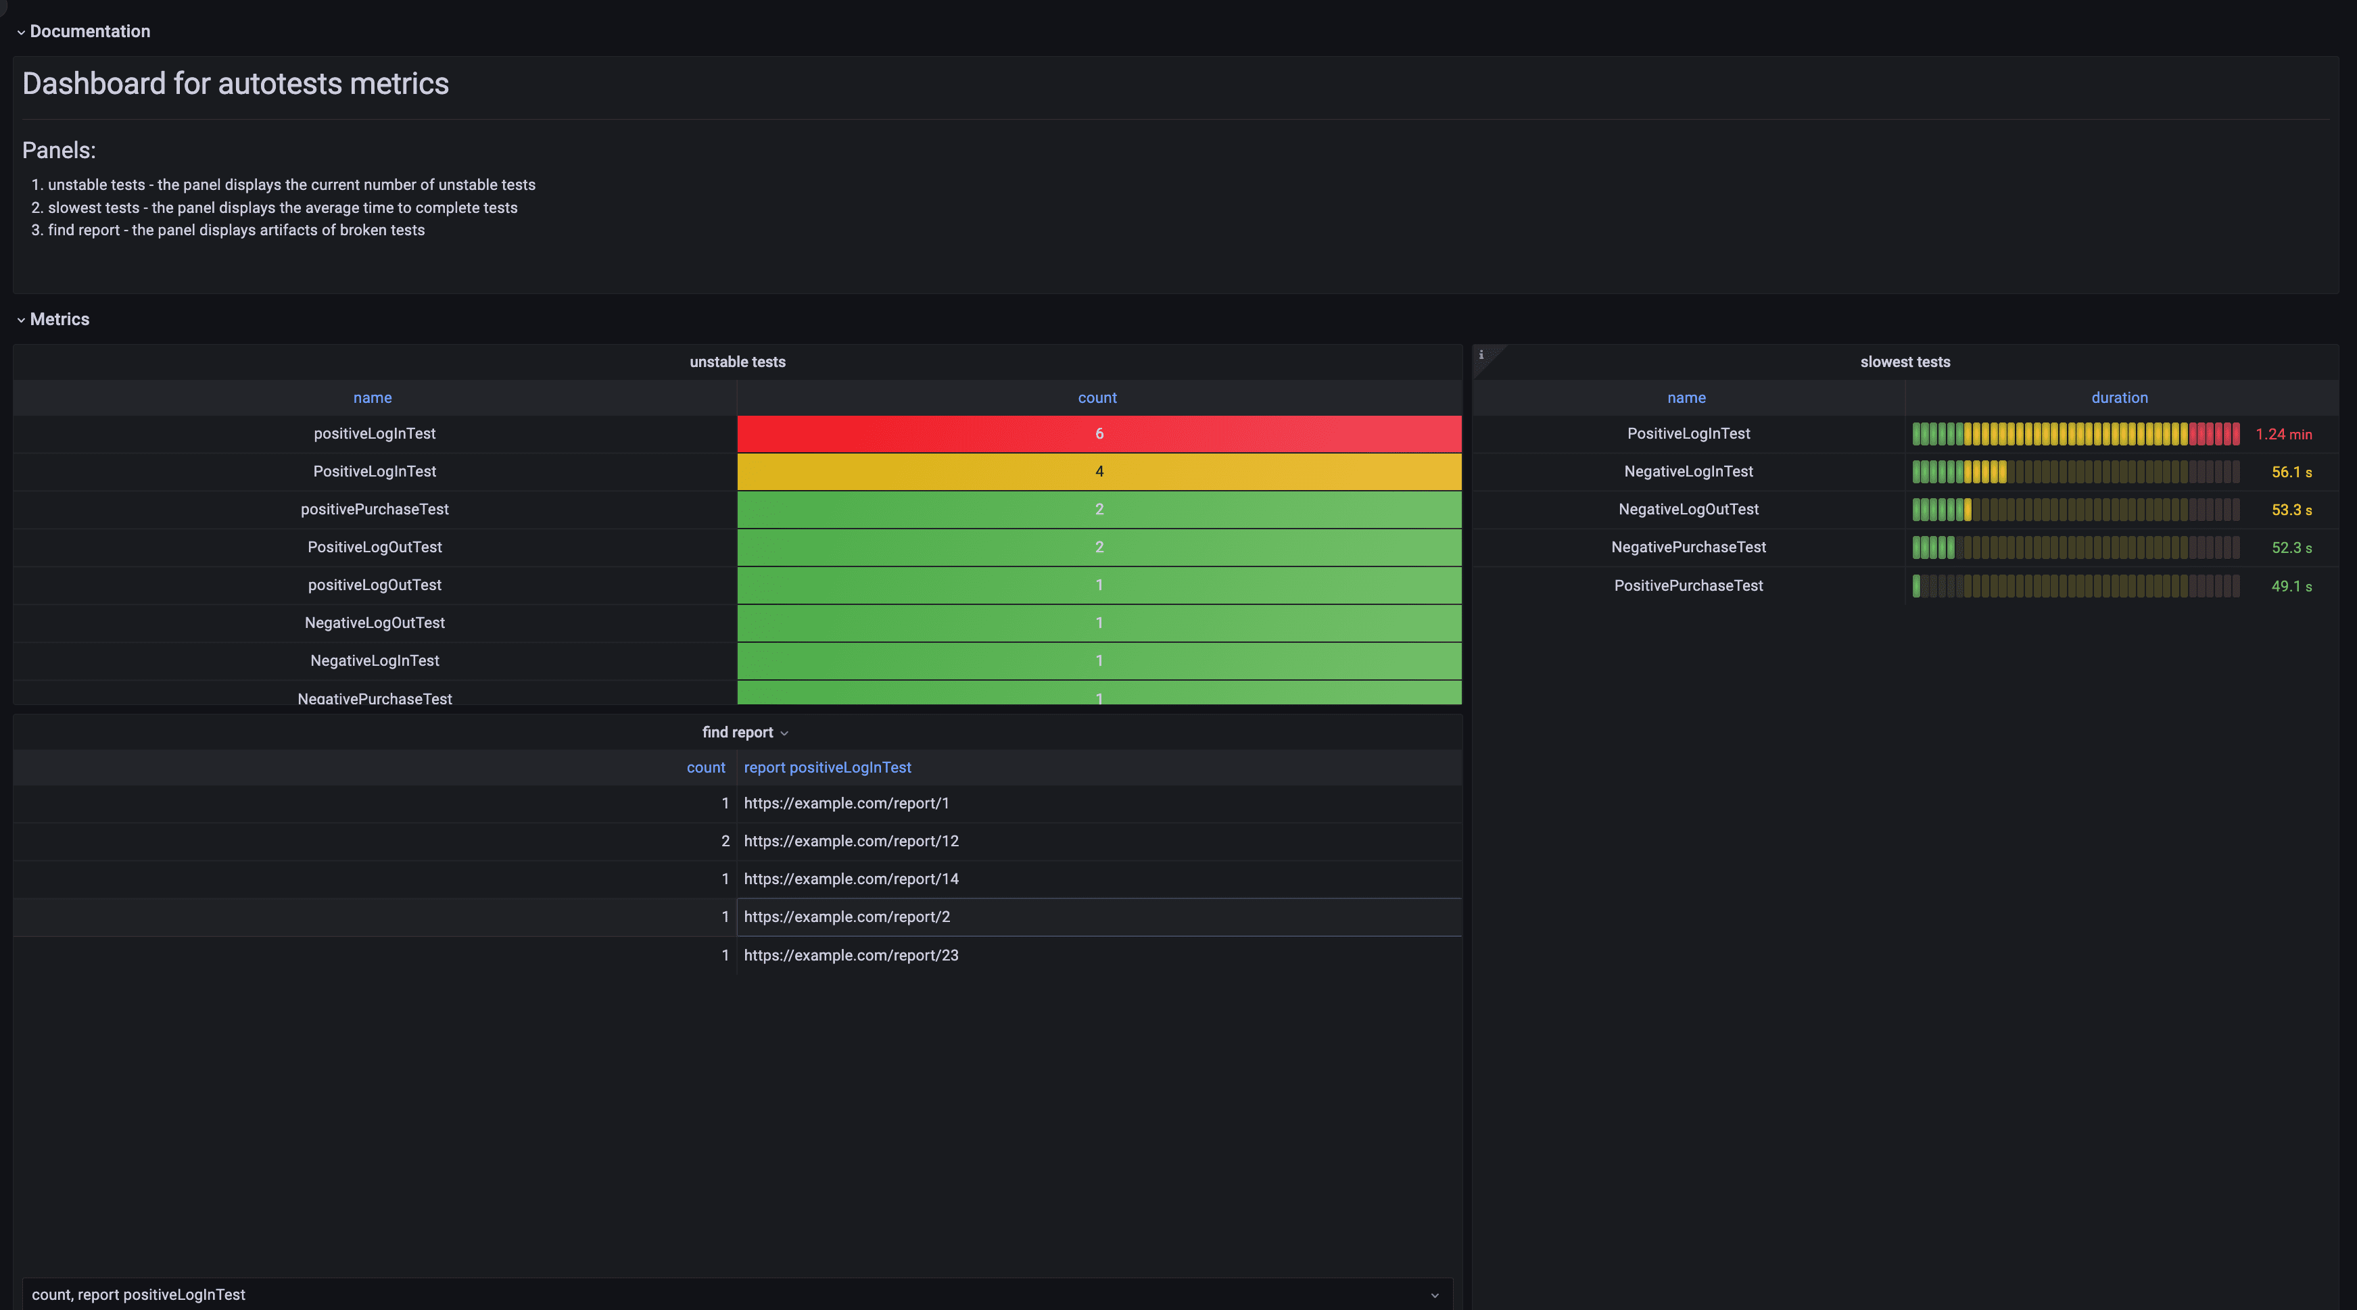
Task: Click the 'report positiveLogInTest' column header
Action: [x=827, y=767]
